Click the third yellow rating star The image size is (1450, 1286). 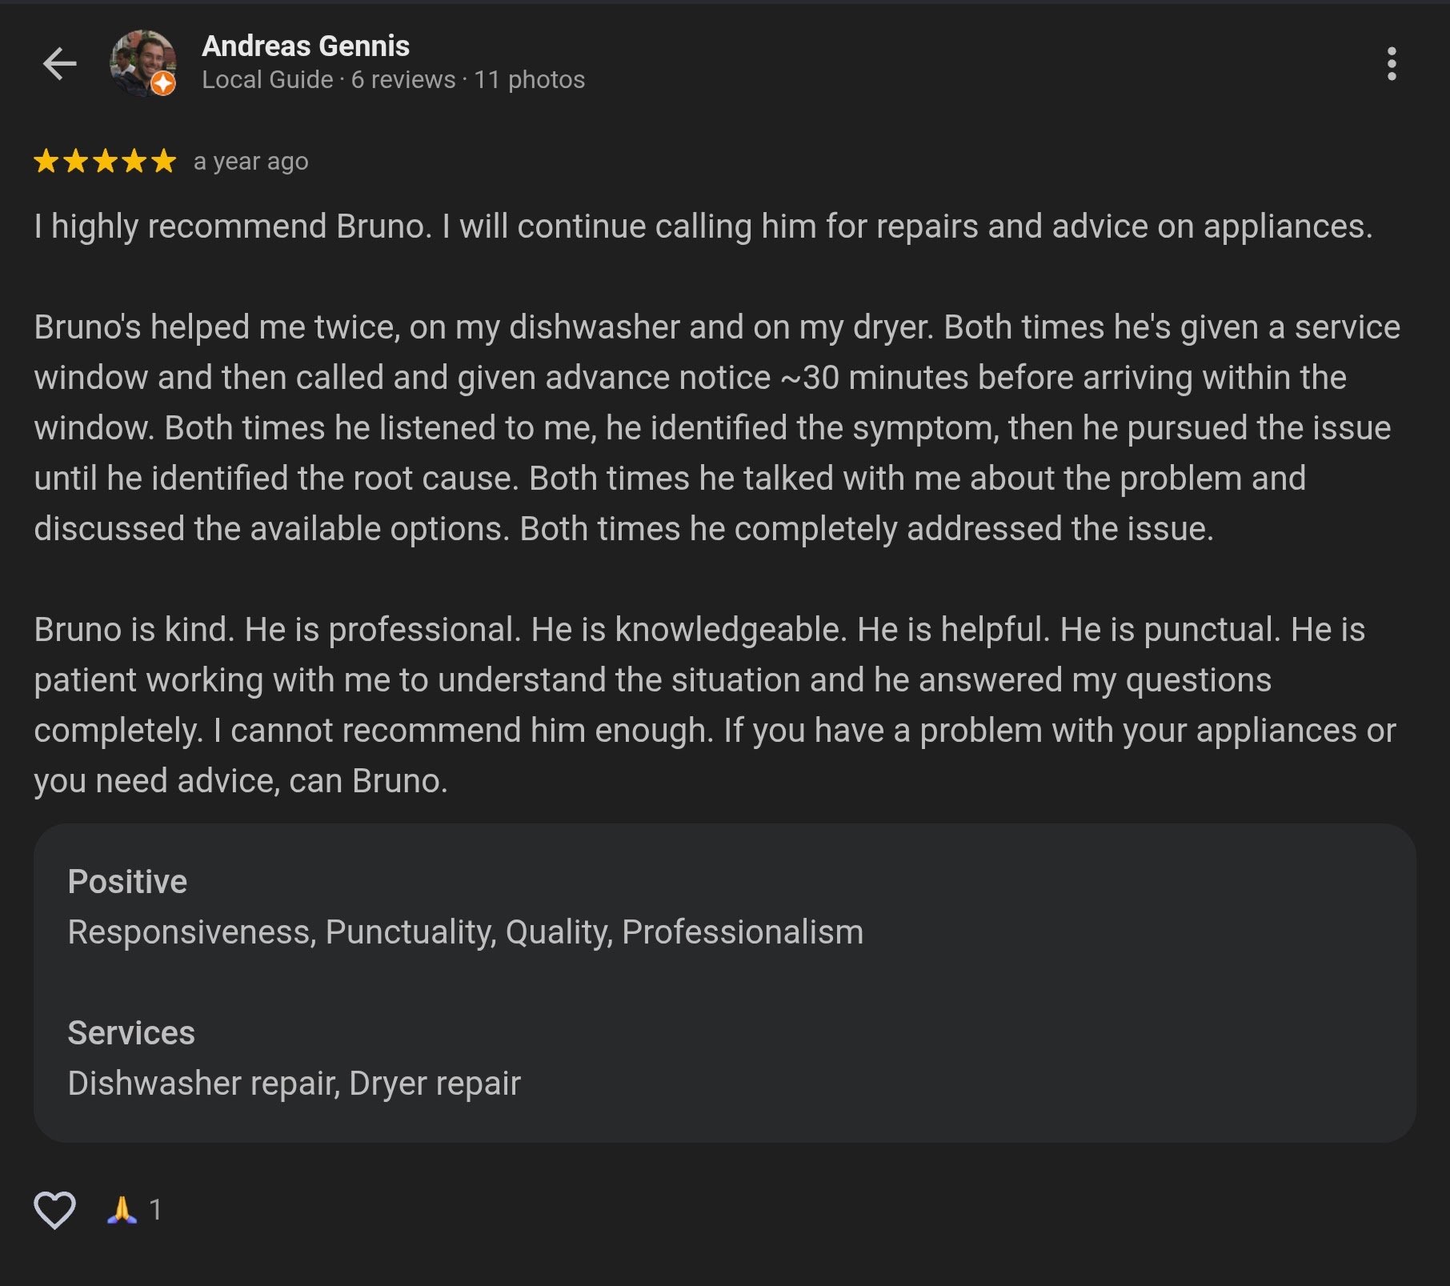[105, 162]
